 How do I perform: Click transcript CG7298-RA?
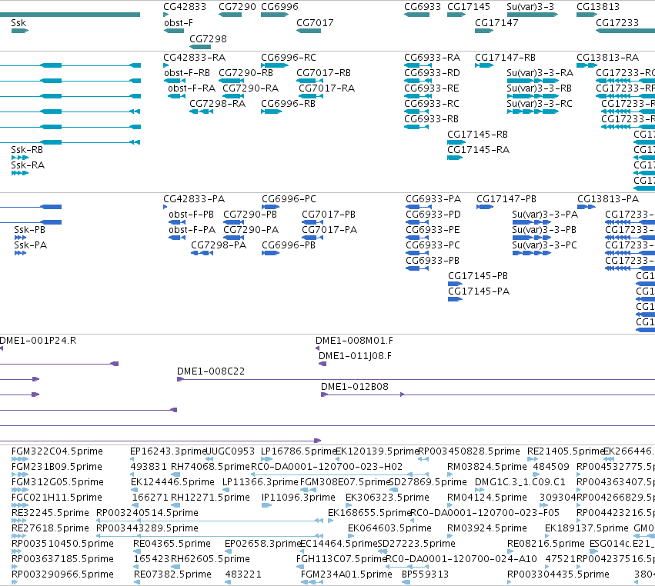click(202, 112)
